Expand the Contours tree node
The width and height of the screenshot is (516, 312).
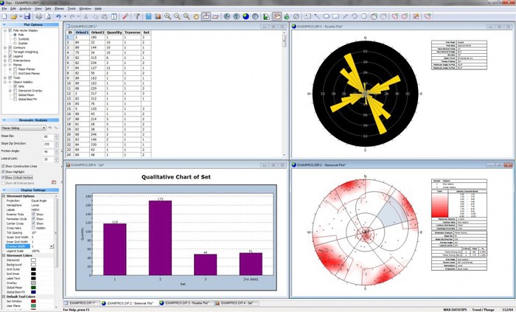4,48
